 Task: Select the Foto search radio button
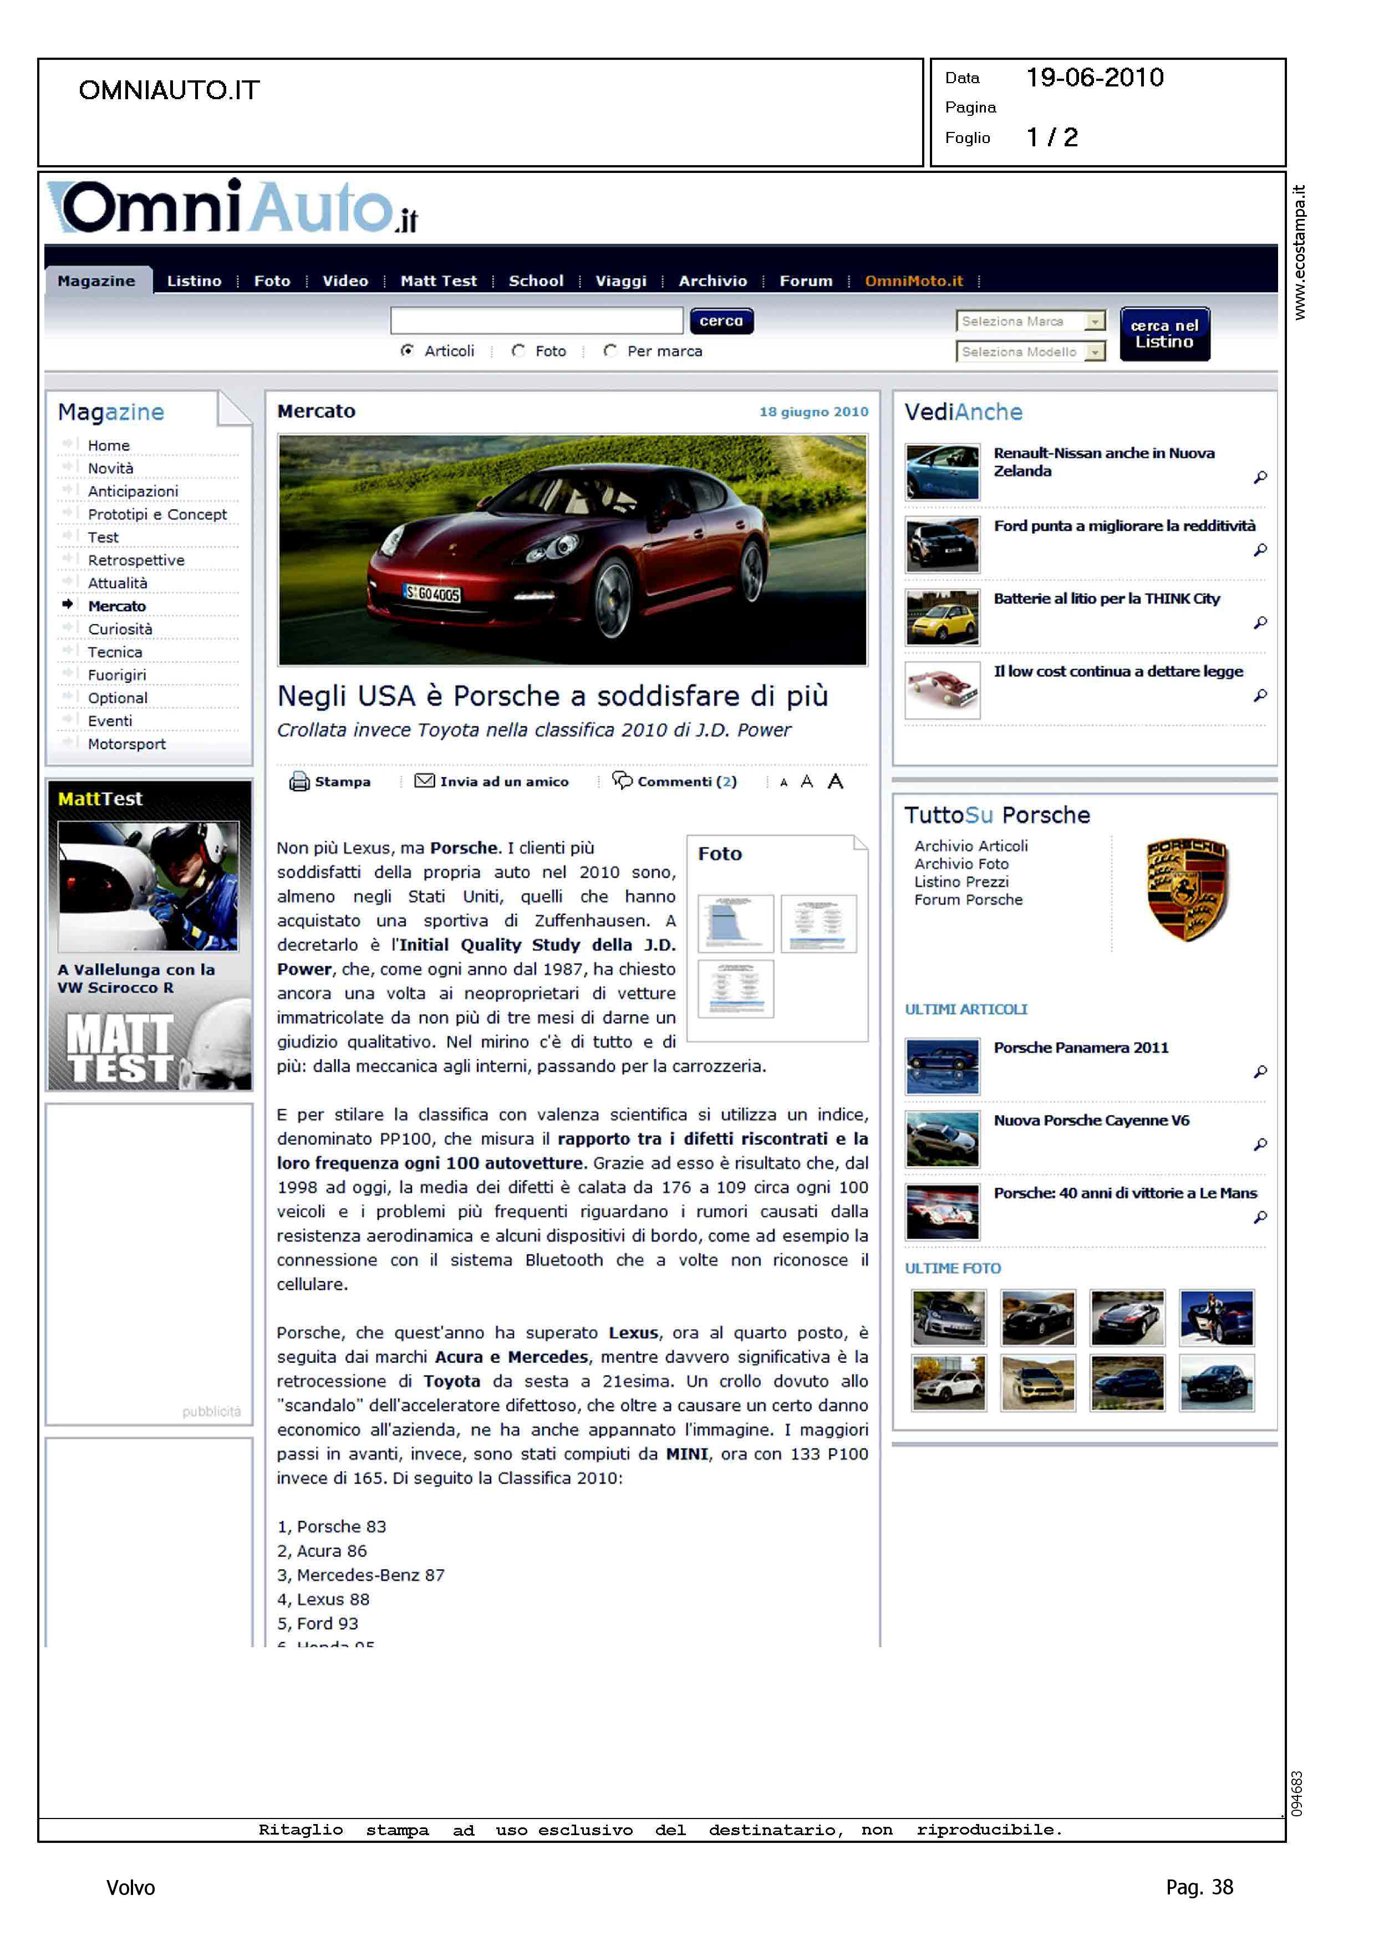[518, 350]
